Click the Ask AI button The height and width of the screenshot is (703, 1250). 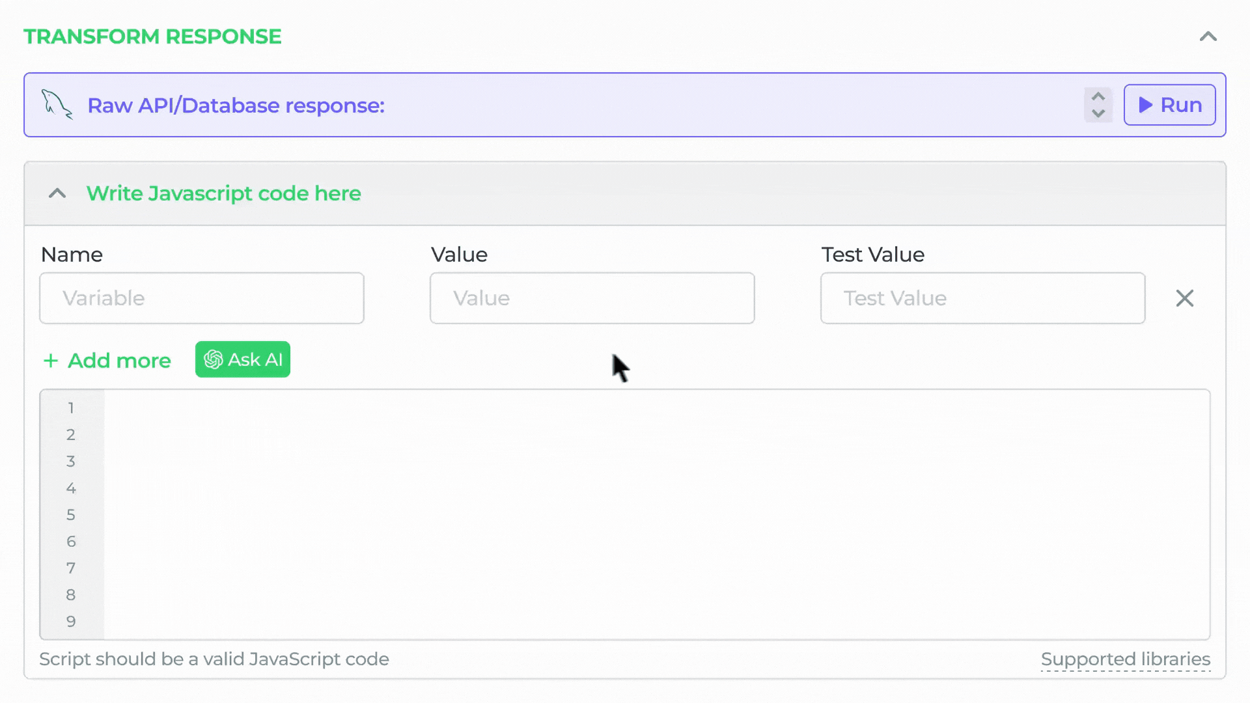tap(242, 359)
